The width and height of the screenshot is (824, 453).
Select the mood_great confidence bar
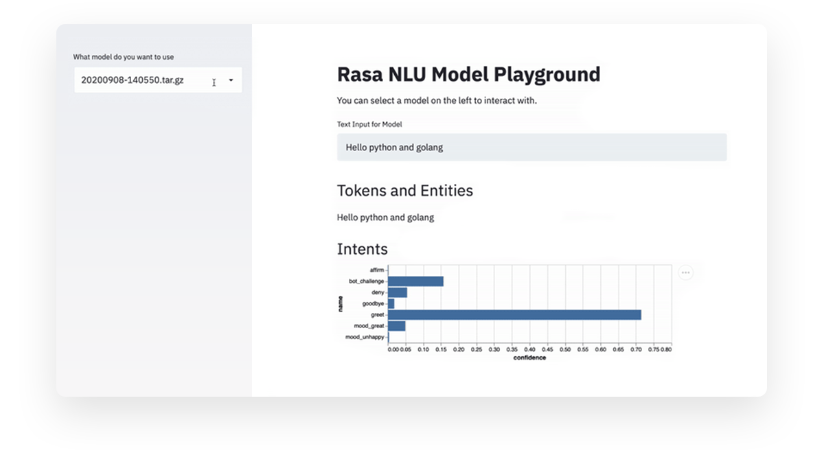coord(397,326)
